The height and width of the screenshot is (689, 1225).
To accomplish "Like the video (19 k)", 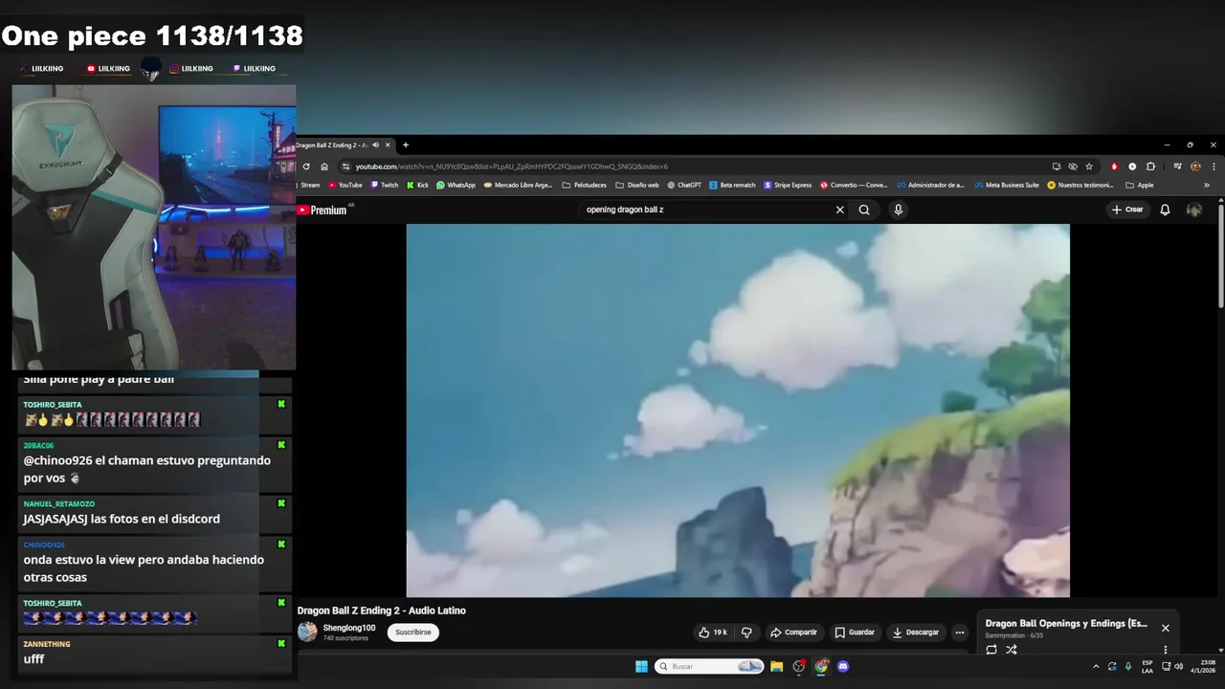I will (713, 632).
